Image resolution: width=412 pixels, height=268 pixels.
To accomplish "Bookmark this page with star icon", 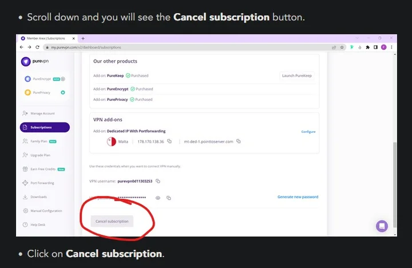I will [x=342, y=47].
